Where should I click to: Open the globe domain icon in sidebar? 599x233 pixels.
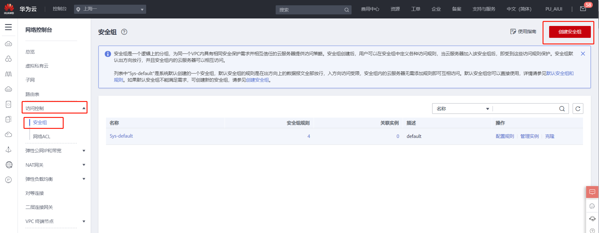click(9, 165)
